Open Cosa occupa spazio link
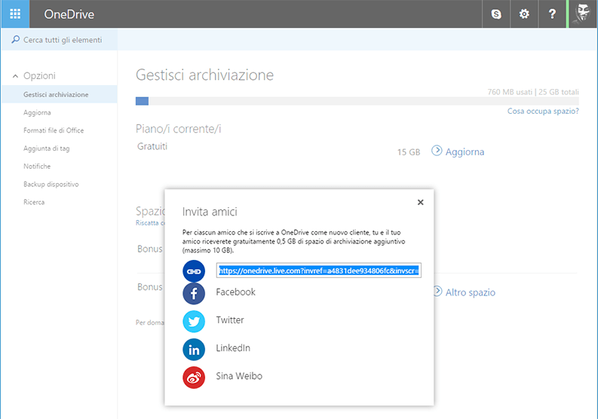Viewport: 598px width, 419px height. click(x=543, y=111)
